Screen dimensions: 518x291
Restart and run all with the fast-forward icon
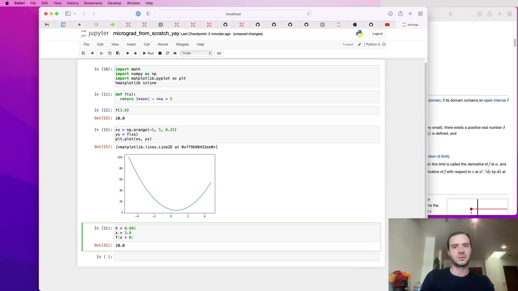pos(175,53)
